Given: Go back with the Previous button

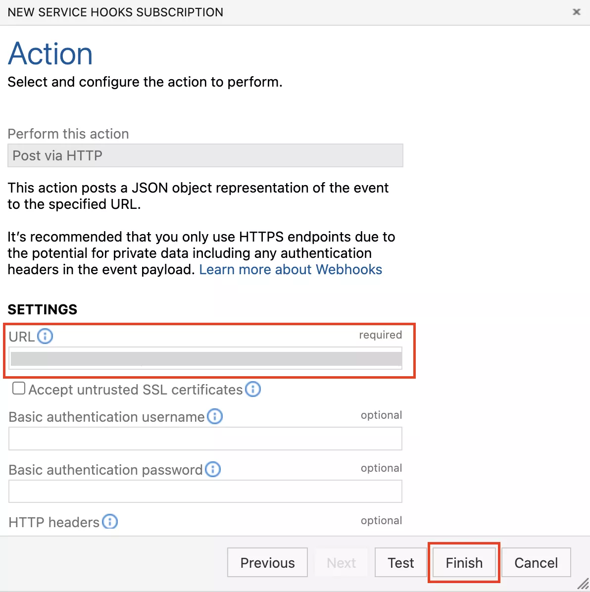Looking at the screenshot, I should (267, 563).
